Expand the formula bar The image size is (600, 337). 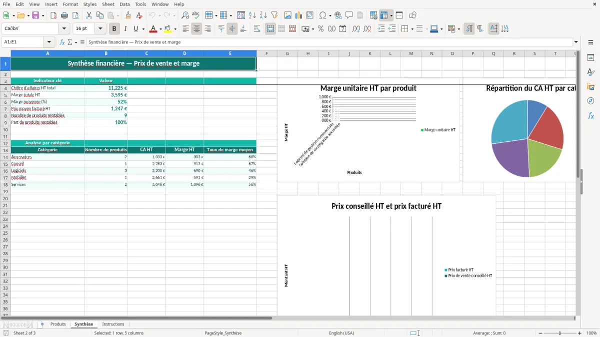(x=576, y=42)
